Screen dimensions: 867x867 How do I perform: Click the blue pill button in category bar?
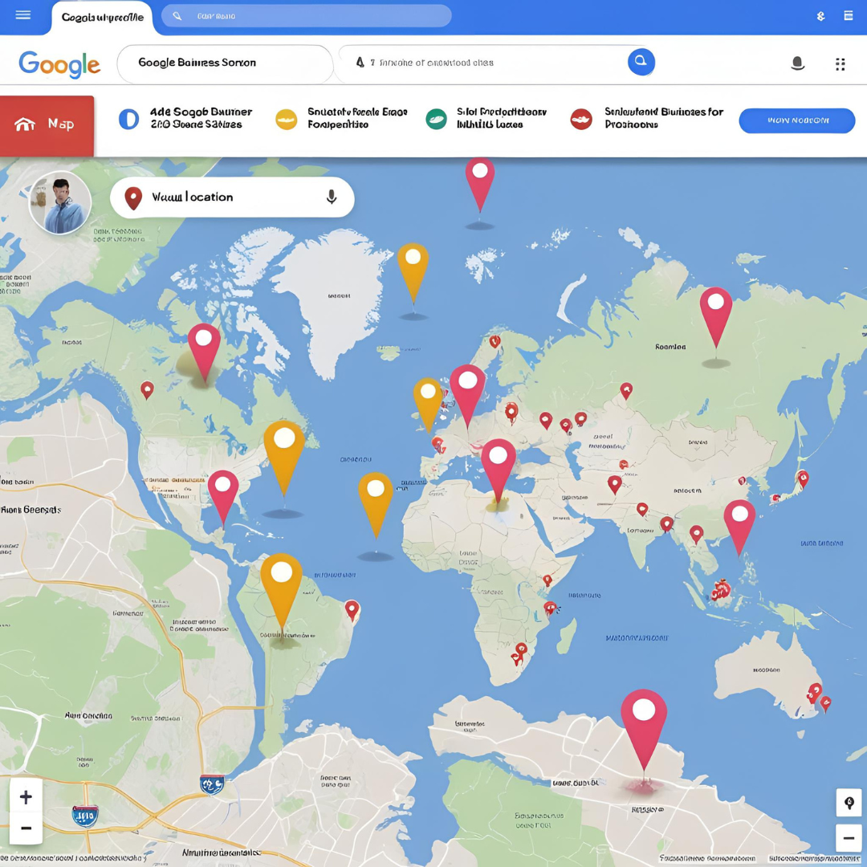click(x=797, y=120)
